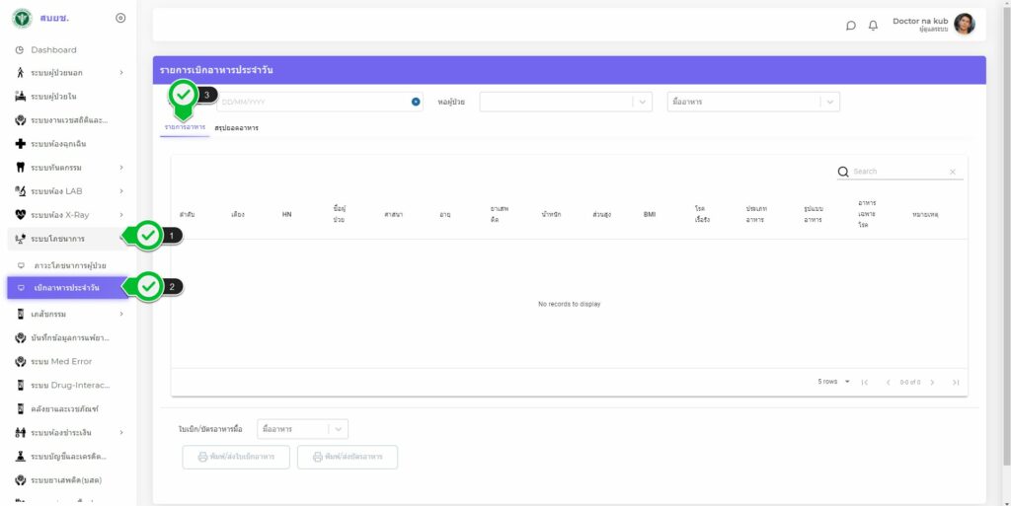Click the chat message icon in header

[851, 26]
